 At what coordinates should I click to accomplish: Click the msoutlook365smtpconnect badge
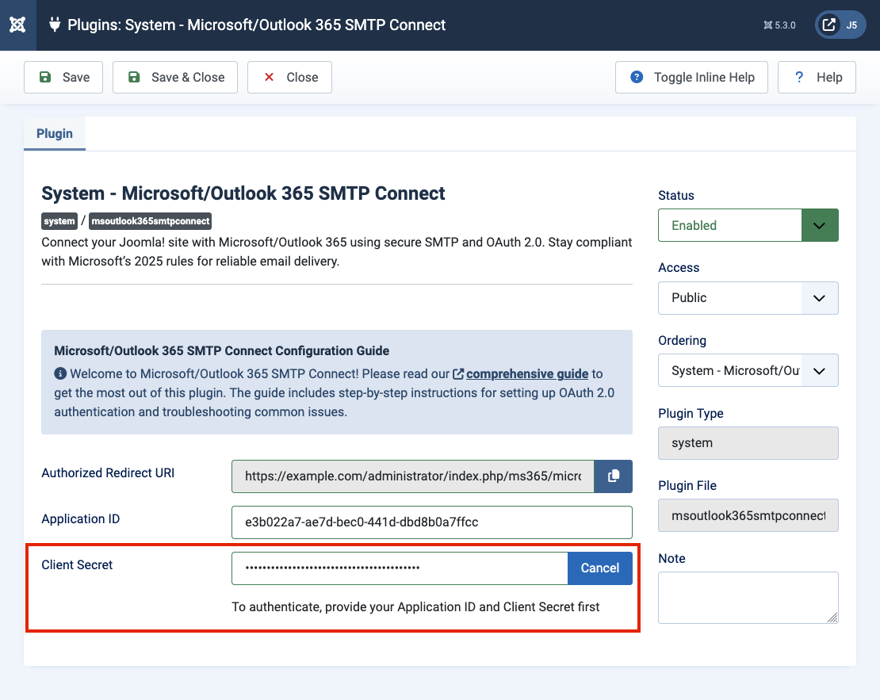point(151,221)
